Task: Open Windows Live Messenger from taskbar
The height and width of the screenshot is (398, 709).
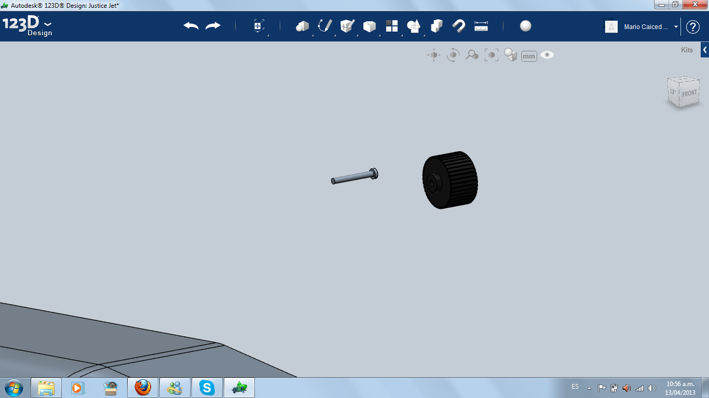Action: click(175, 388)
